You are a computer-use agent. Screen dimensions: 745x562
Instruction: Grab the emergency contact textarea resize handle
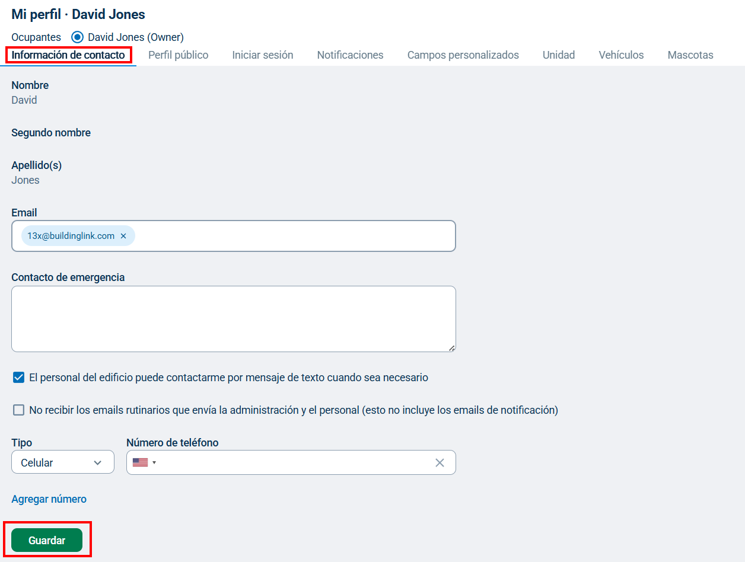(452, 348)
